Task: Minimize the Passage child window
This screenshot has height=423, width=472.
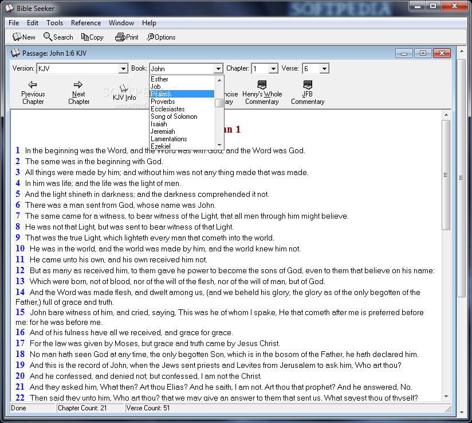Action: coord(404,53)
